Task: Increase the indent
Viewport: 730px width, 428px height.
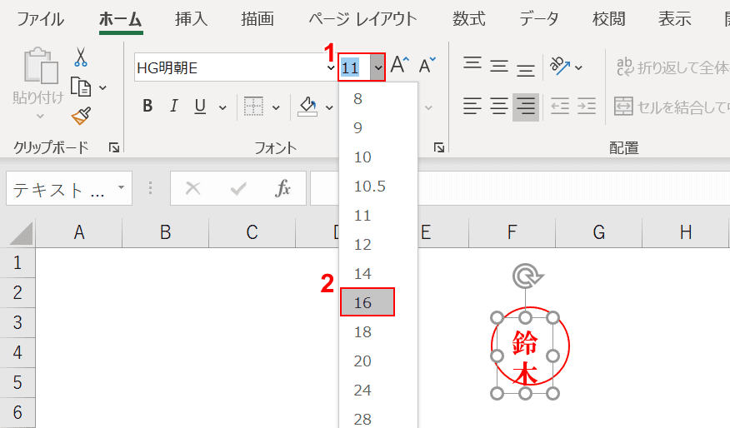Action: [x=587, y=107]
